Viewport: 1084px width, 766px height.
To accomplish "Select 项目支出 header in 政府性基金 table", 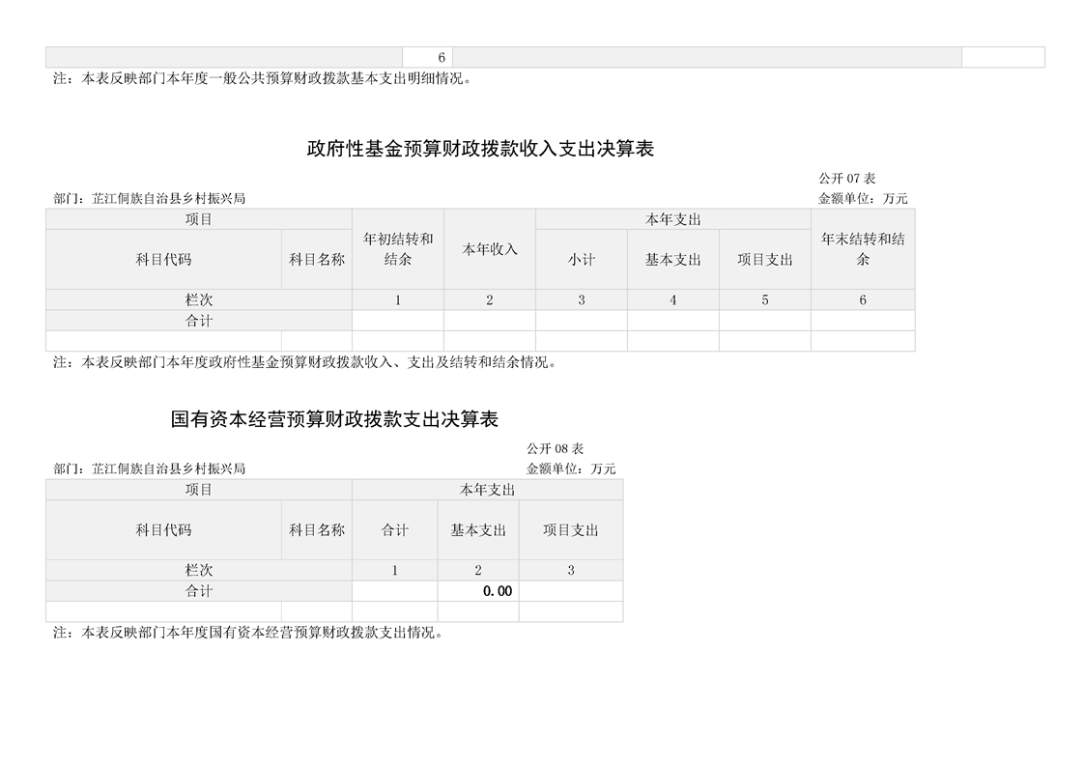I will [765, 260].
